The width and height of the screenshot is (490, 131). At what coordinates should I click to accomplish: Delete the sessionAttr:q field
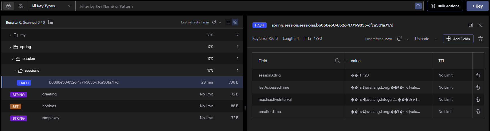[478, 75]
